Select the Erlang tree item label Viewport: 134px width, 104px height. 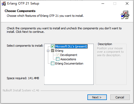click(x=59, y=51)
